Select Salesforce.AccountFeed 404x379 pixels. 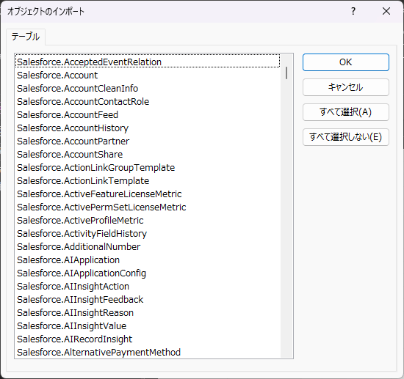[148, 115]
